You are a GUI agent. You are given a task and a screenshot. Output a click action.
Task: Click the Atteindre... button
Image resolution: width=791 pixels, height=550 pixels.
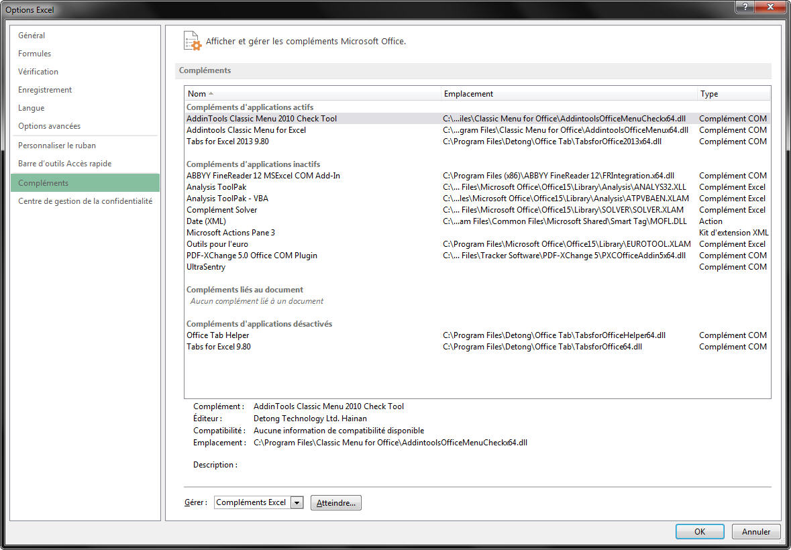[x=336, y=502]
